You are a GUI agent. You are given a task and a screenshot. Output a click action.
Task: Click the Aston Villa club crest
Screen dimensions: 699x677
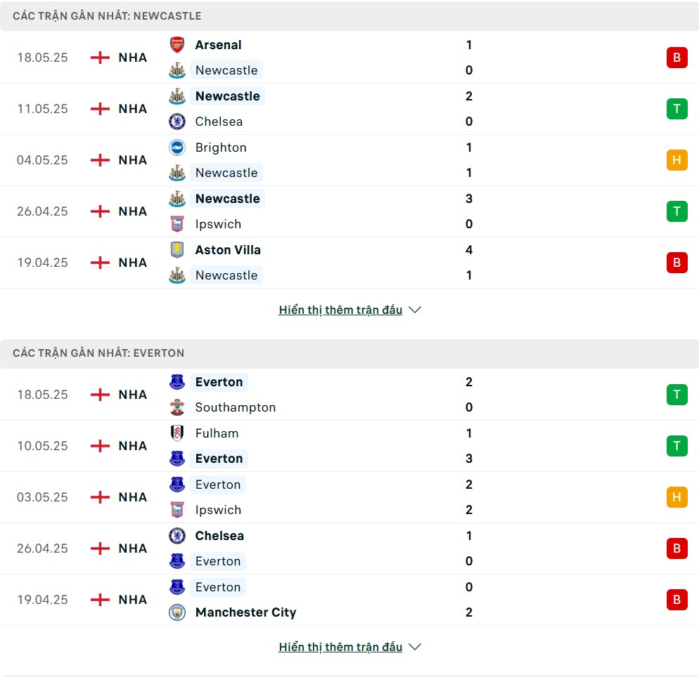177,250
